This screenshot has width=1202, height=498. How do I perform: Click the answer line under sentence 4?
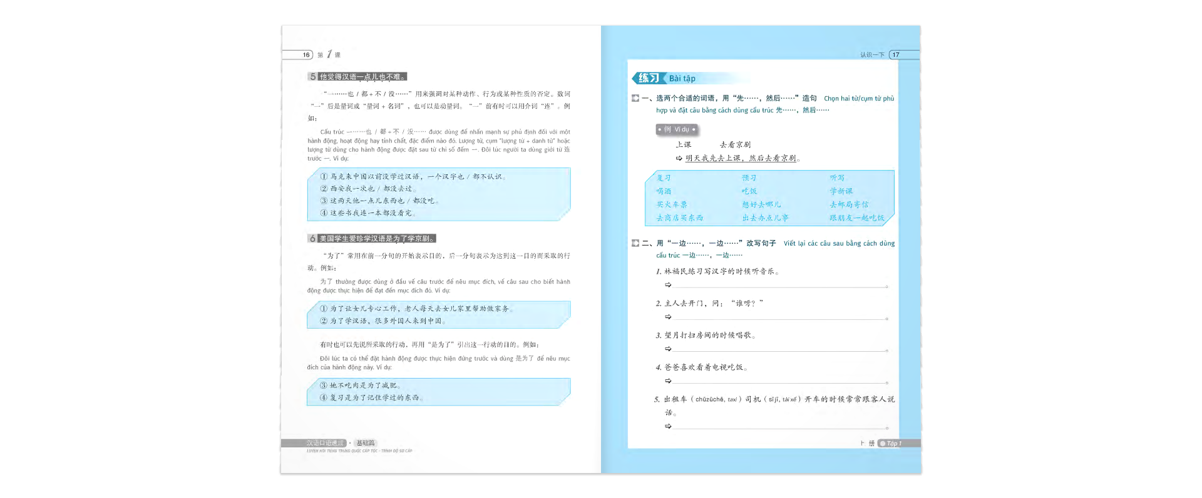779,381
